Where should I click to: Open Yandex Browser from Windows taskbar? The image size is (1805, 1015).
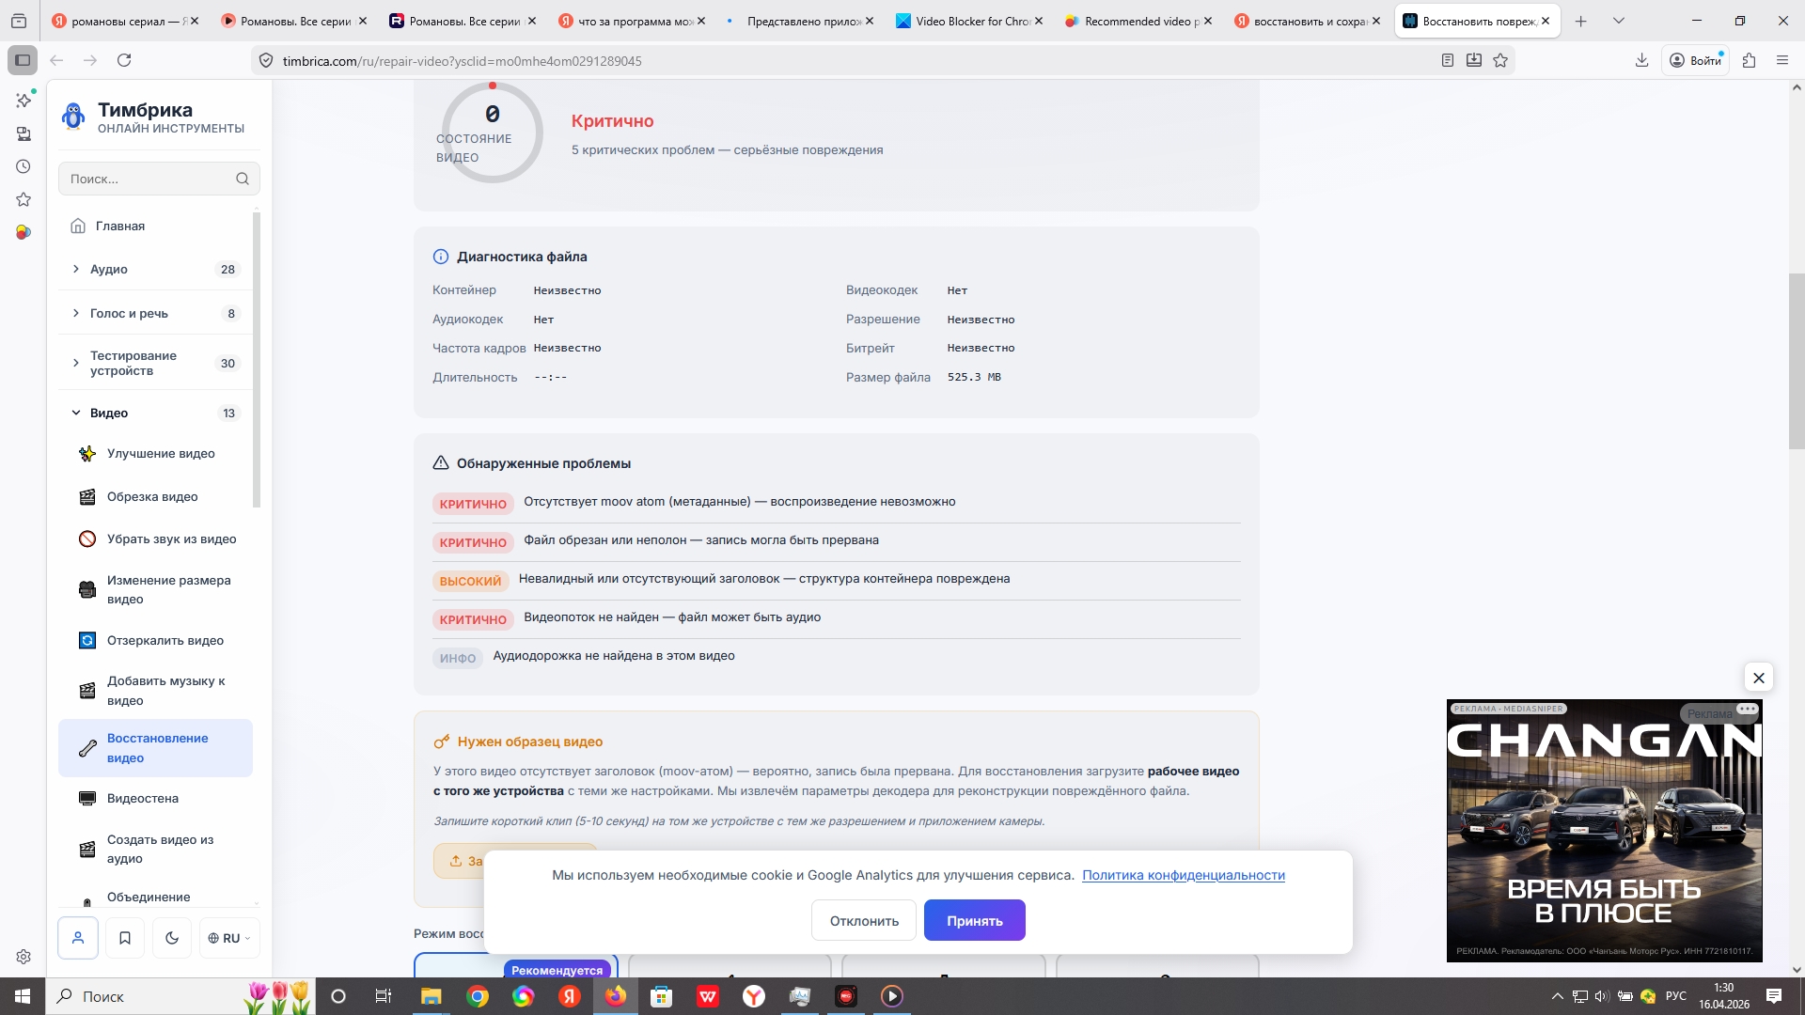coord(754,996)
